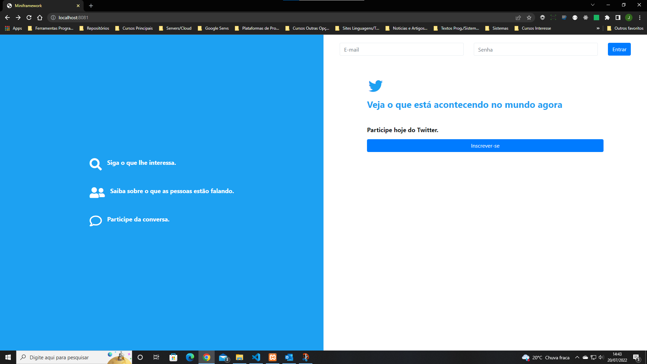The height and width of the screenshot is (364, 647).
Task: Open Plataformas de Pro... bookmark folder
Action: (x=257, y=28)
